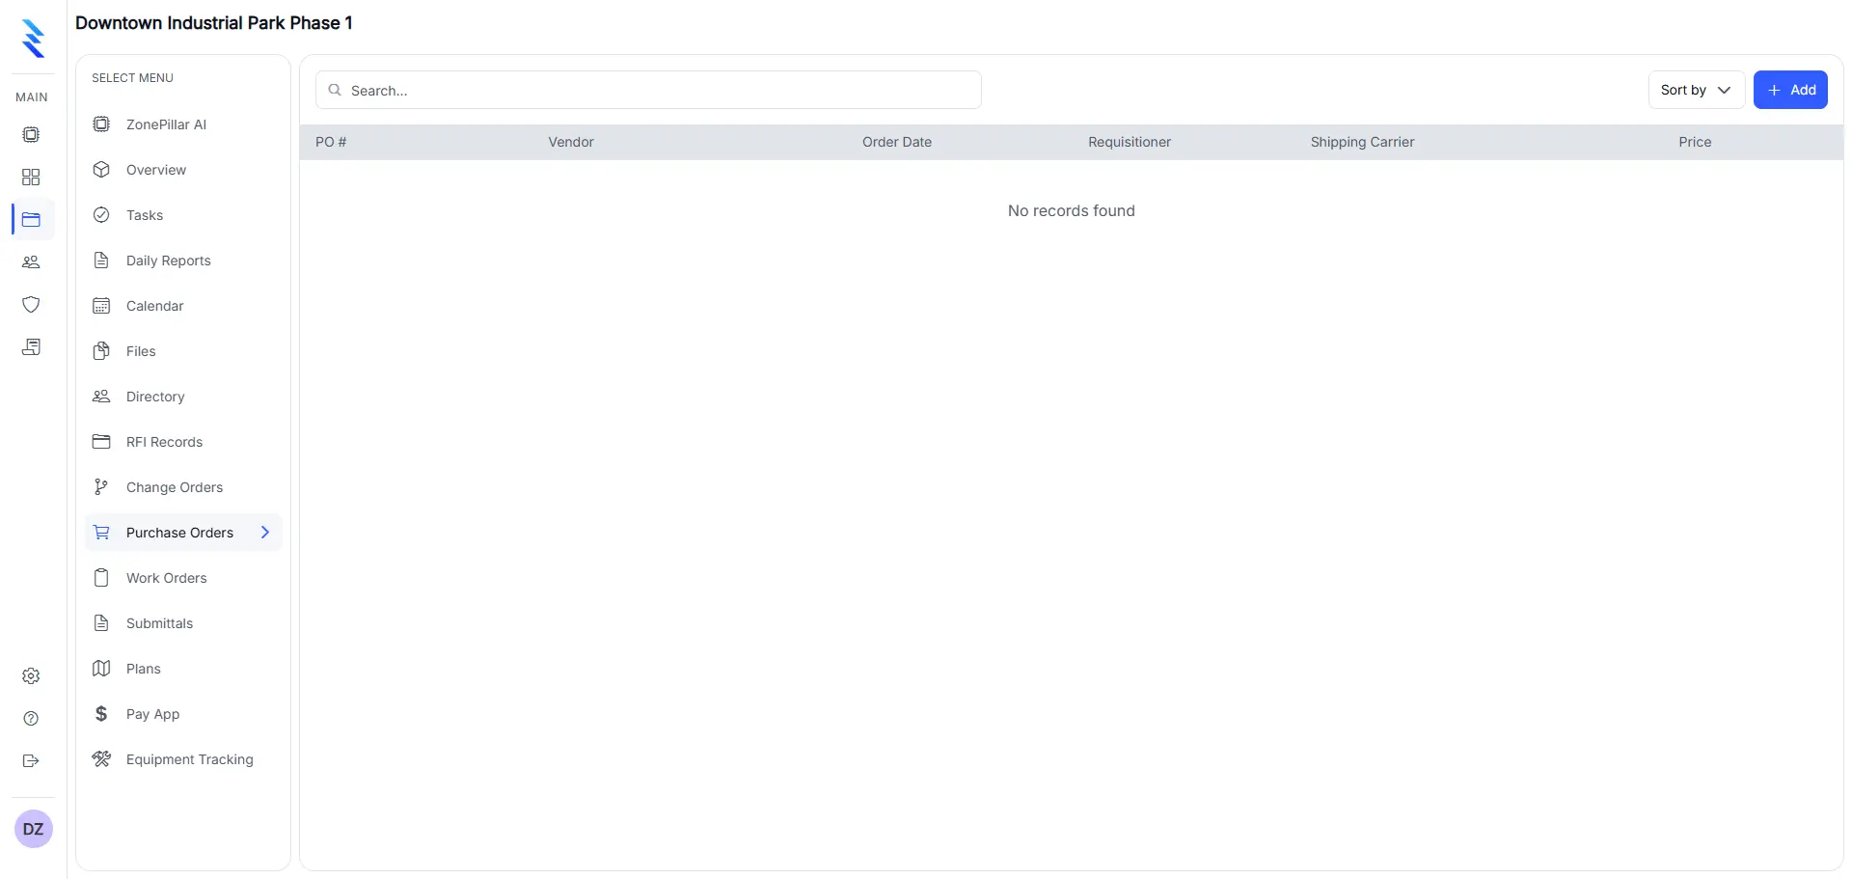Click inside the Search field

(x=648, y=89)
